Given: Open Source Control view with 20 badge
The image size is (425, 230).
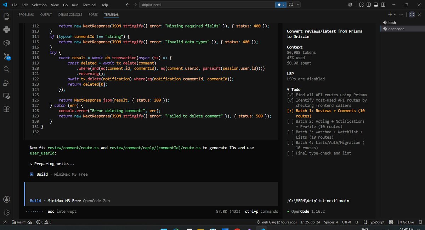Looking at the screenshot, I should click(6, 56).
